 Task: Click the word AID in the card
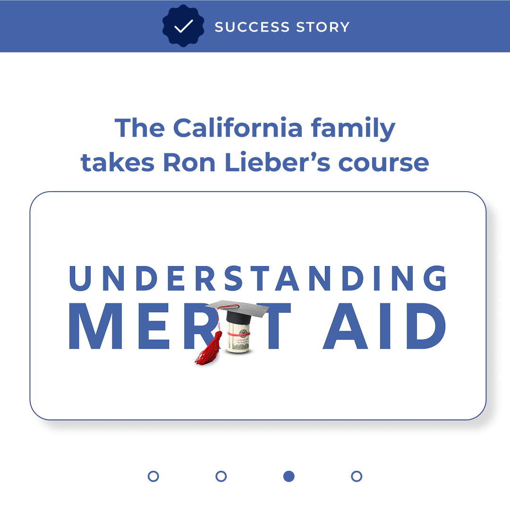click(384, 326)
